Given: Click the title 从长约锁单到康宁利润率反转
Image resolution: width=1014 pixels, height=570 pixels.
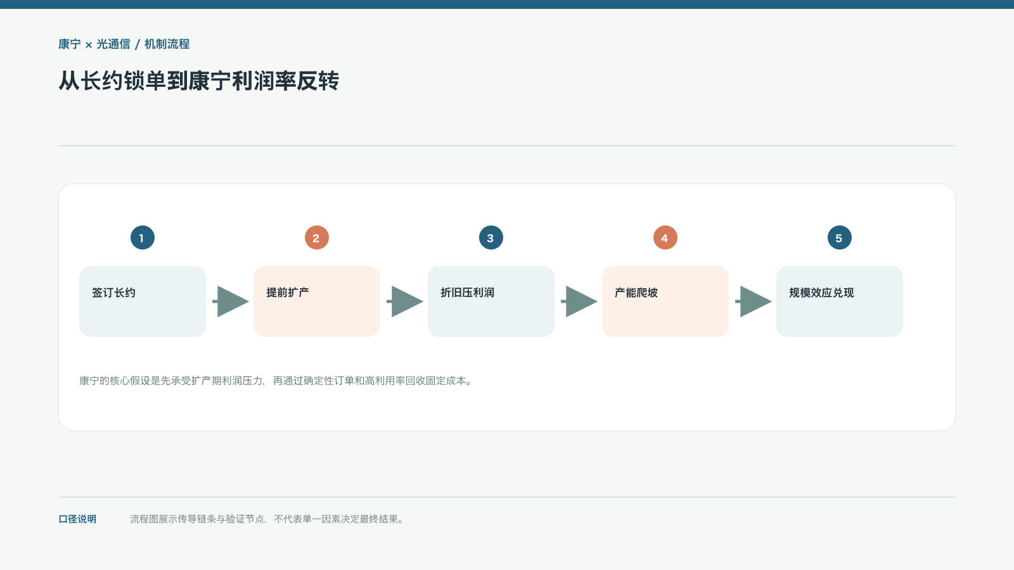Looking at the screenshot, I should point(199,81).
